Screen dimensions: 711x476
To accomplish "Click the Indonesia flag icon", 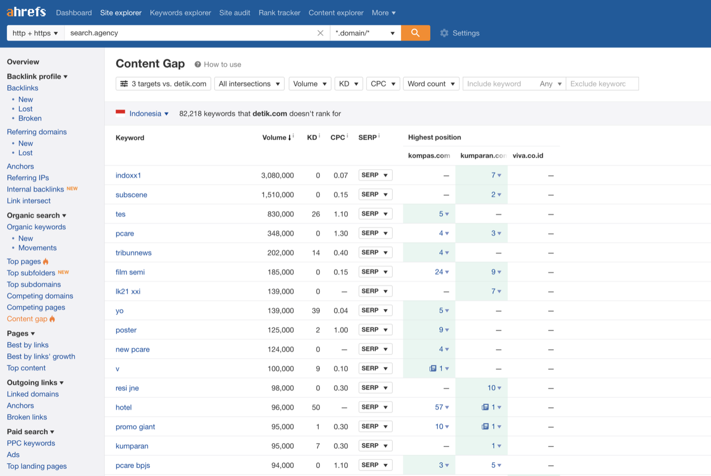I will pos(120,114).
